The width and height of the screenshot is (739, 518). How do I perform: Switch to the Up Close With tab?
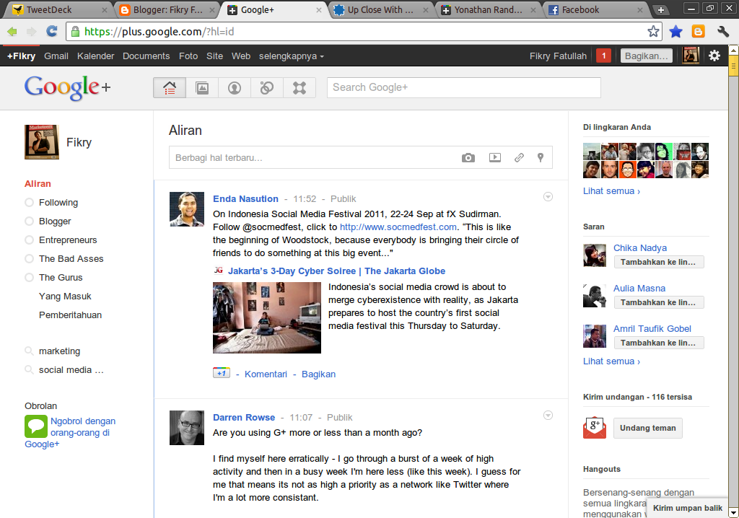coord(381,10)
